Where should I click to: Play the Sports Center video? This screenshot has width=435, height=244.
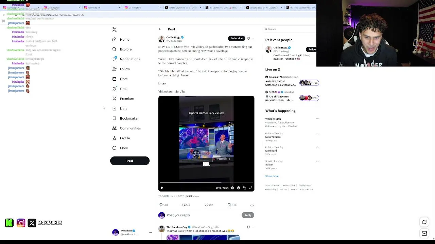pos(162,188)
